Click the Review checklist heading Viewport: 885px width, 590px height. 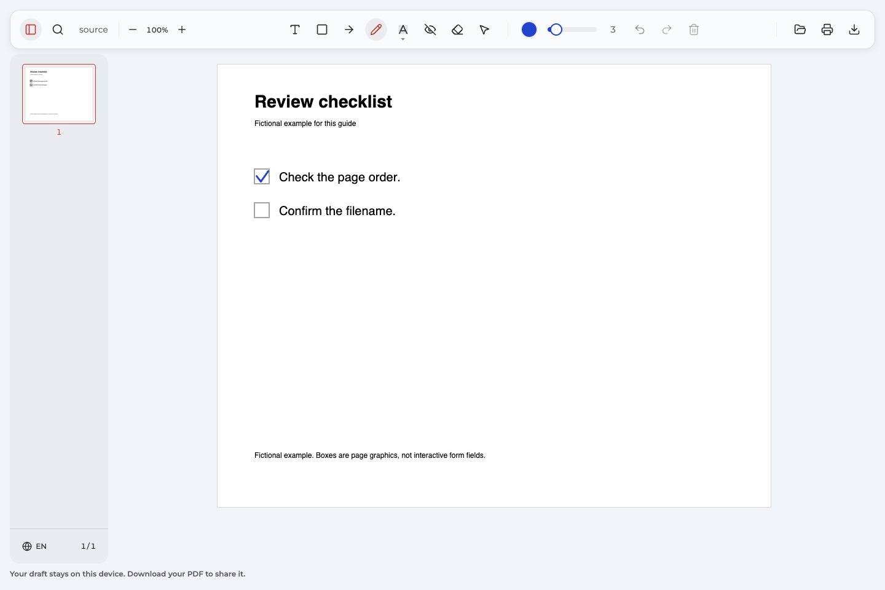tap(323, 101)
